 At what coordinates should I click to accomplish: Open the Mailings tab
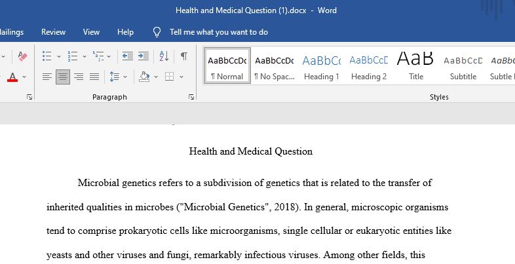[x=12, y=32]
